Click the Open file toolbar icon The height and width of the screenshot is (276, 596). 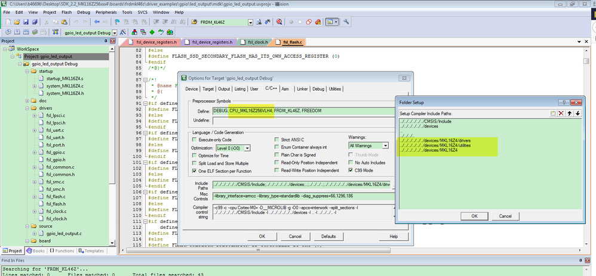coord(16,22)
